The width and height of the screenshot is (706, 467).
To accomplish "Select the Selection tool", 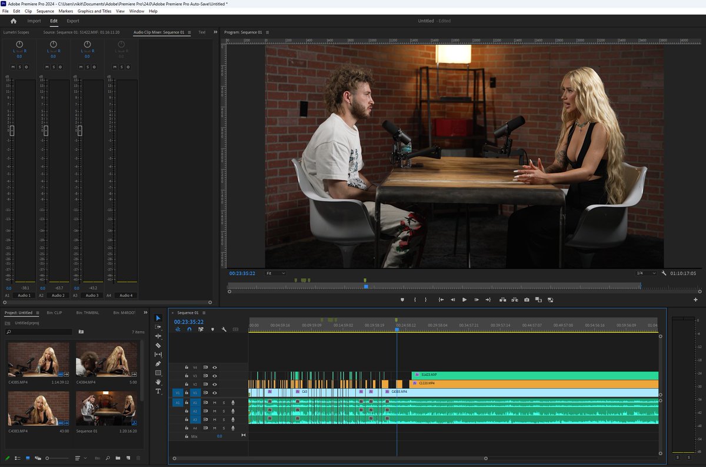I will click(x=158, y=318).
